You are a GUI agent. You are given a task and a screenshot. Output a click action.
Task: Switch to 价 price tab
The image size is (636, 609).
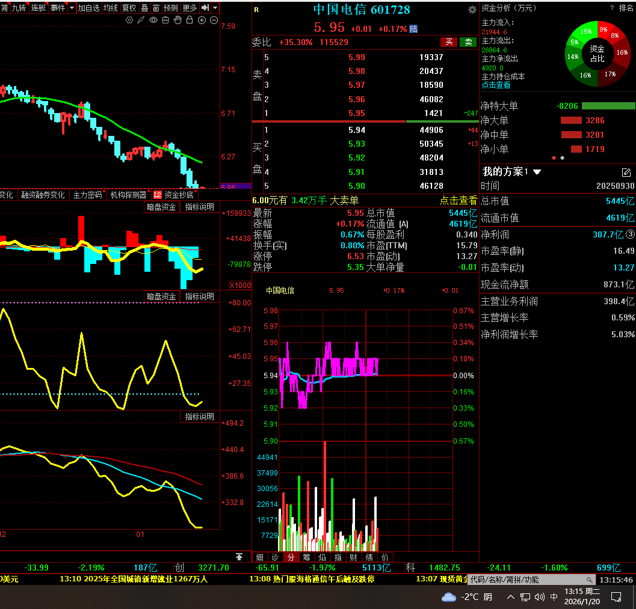[385, 557]
